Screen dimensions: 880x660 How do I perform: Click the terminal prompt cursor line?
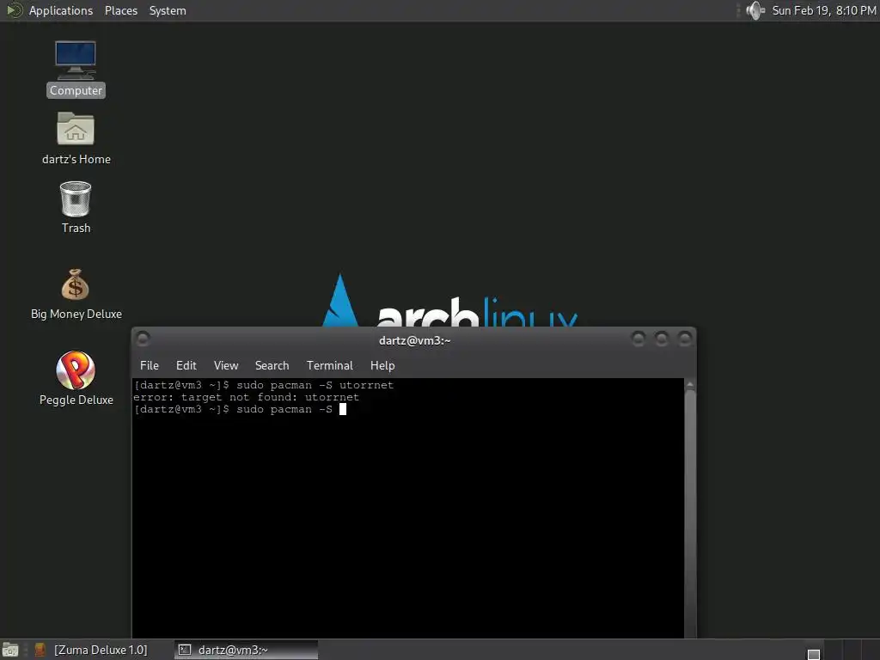[x=241, y=409]
